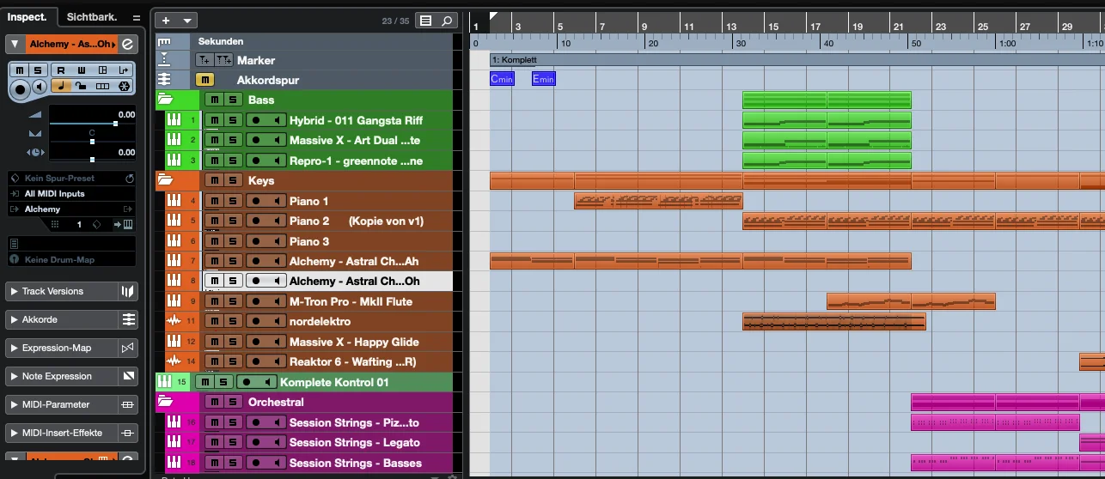
Task: Click the pan slider handle in Inspector
Action: tap(93, 141)
